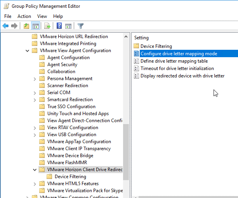Select Timeout for drive letter initialization setting

[177, 68]
